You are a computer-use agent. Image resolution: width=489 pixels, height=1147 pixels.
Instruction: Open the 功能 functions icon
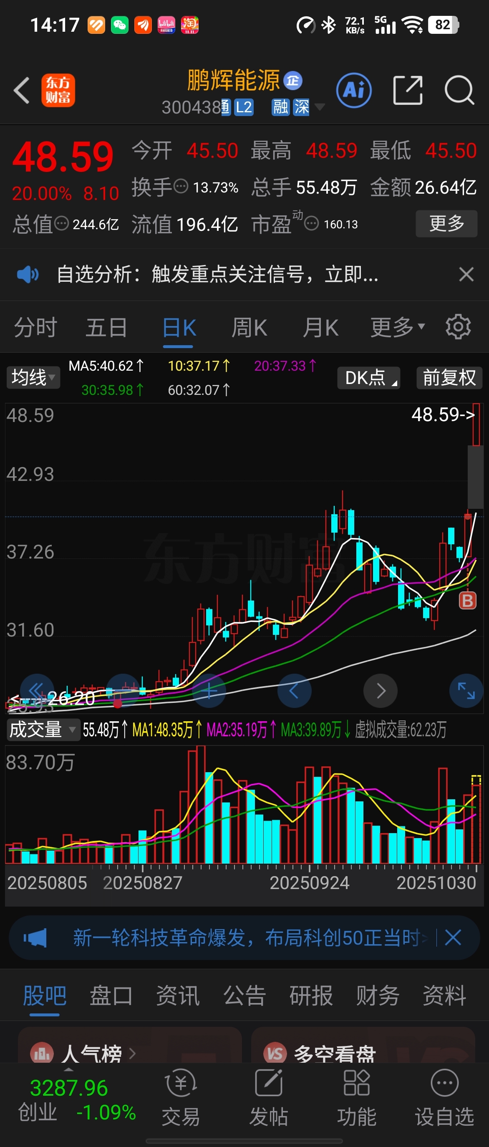pyautogui.click(x=356, y=1082)
